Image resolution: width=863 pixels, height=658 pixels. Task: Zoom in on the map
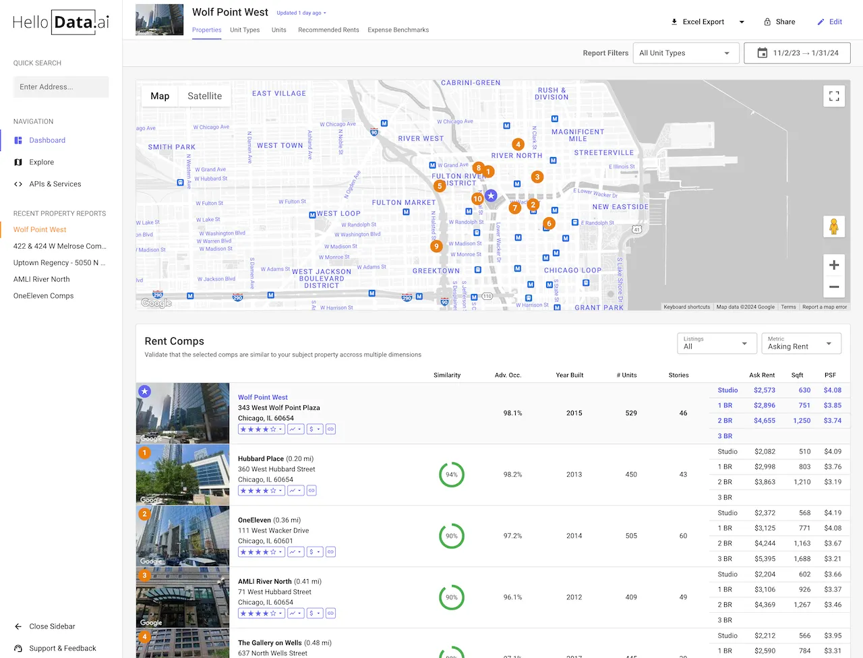pos(834,265)
